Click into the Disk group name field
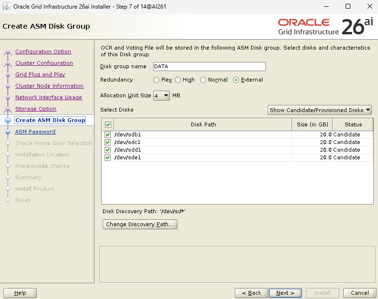Viewport: 378px width, 299px height. tap(209, 67)
